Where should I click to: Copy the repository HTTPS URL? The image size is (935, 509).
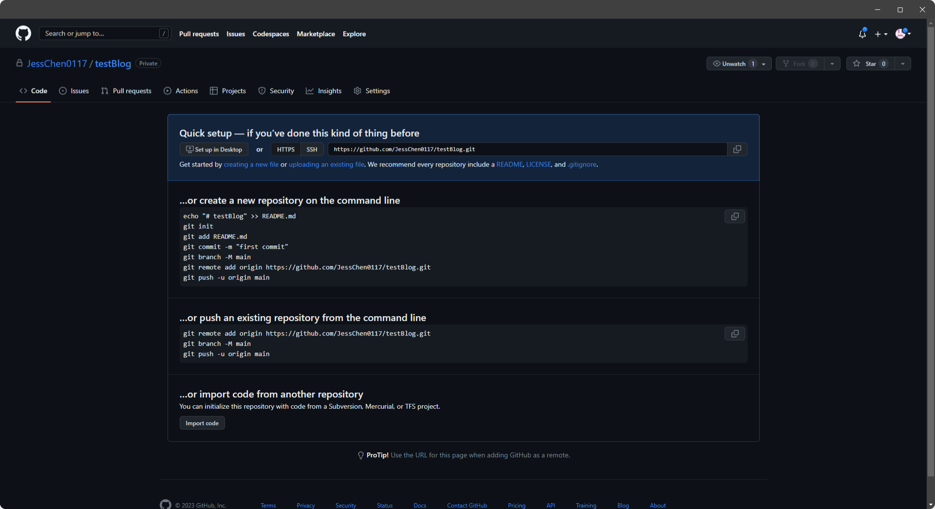pyautogui.click(x=737, y=150)
